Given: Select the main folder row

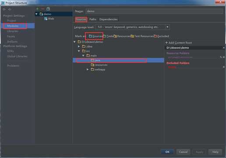Looking at the screenshot, I should (118, 56).
